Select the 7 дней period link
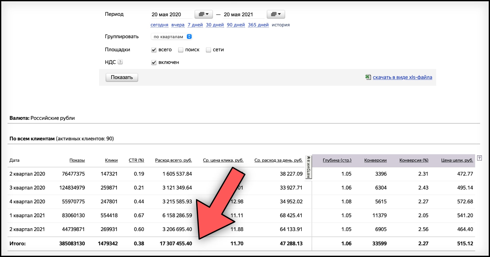 coord(195,25)
